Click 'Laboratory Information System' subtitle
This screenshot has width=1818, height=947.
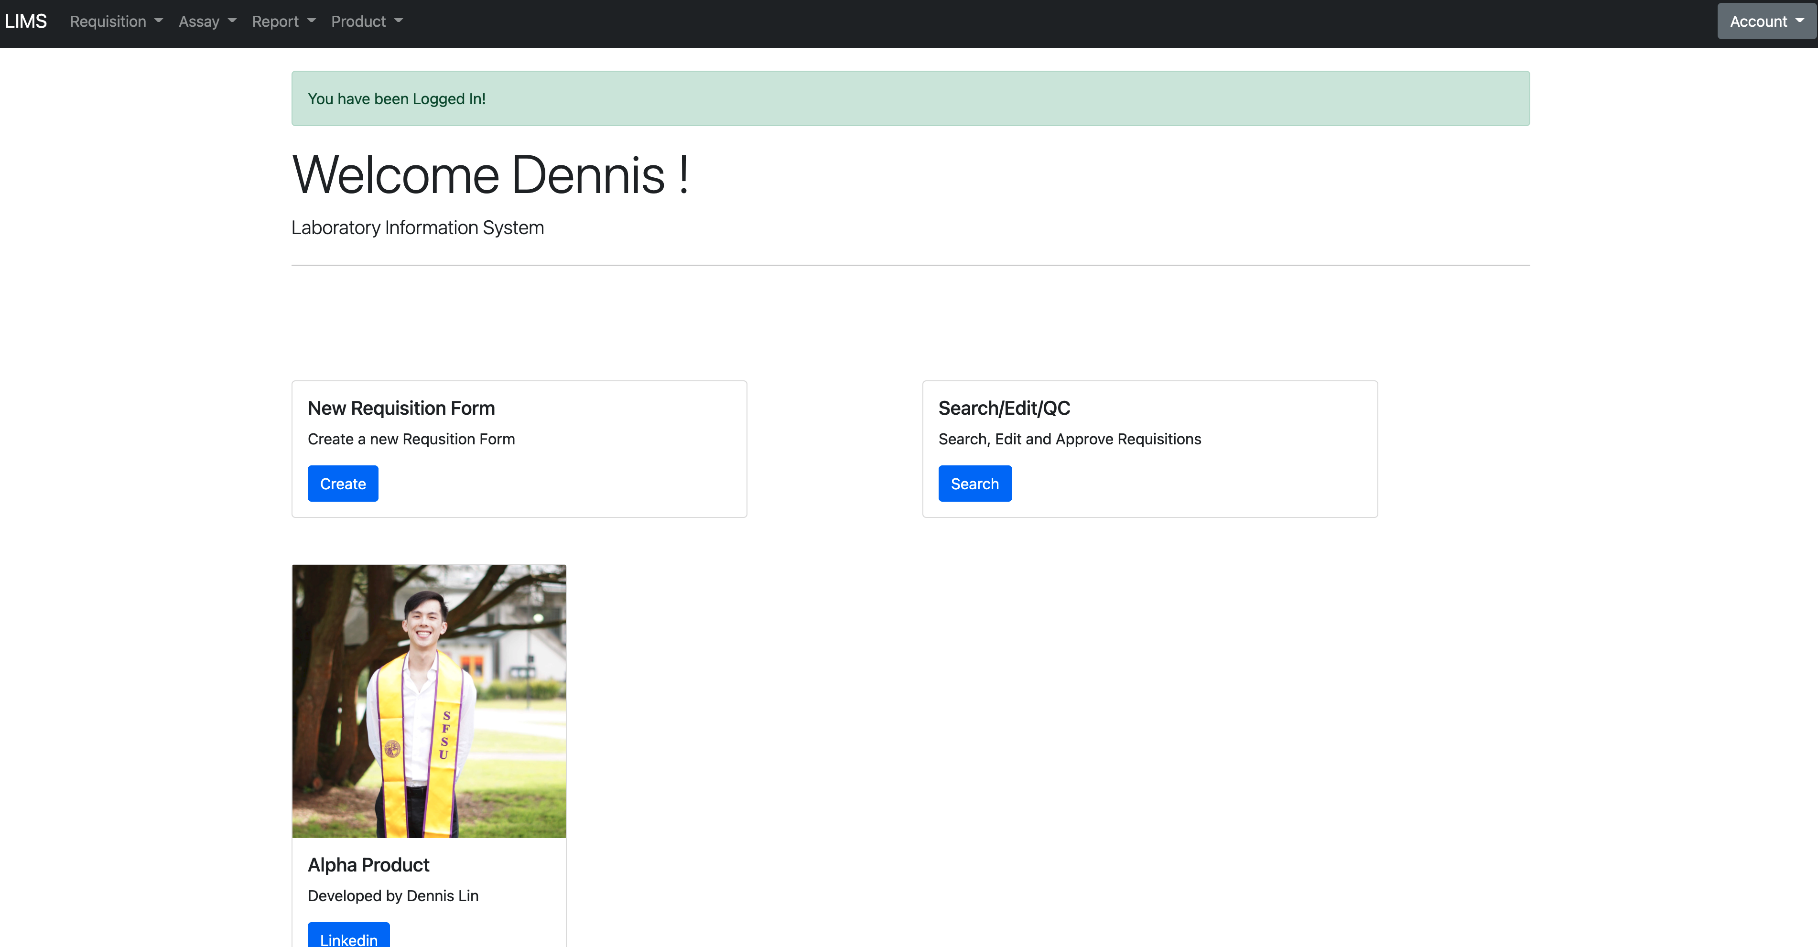pos(418,228)
